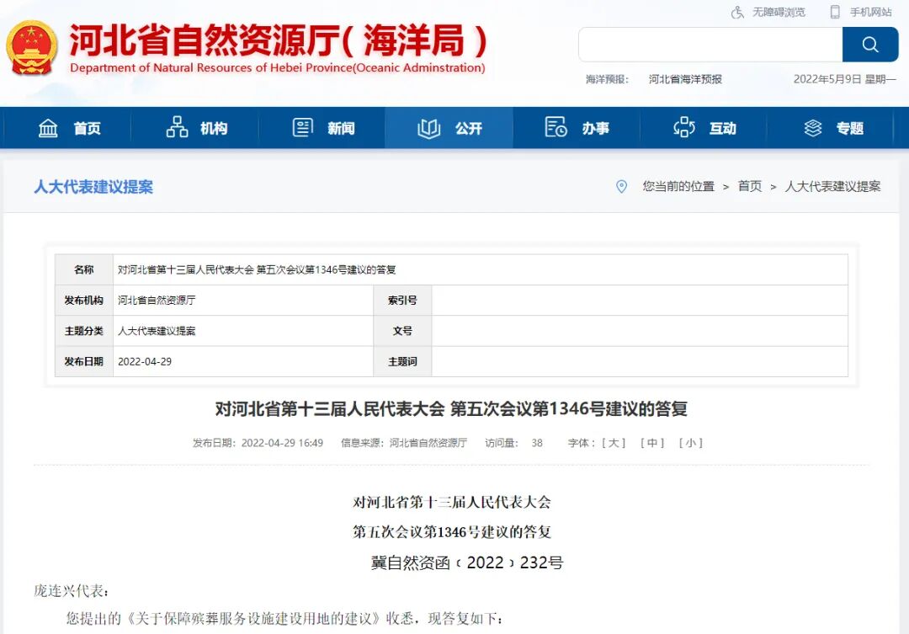The width and height of the screenshot is (909, 634).
Task: Select the 中 font size option
Action: (x=653, y=442)
